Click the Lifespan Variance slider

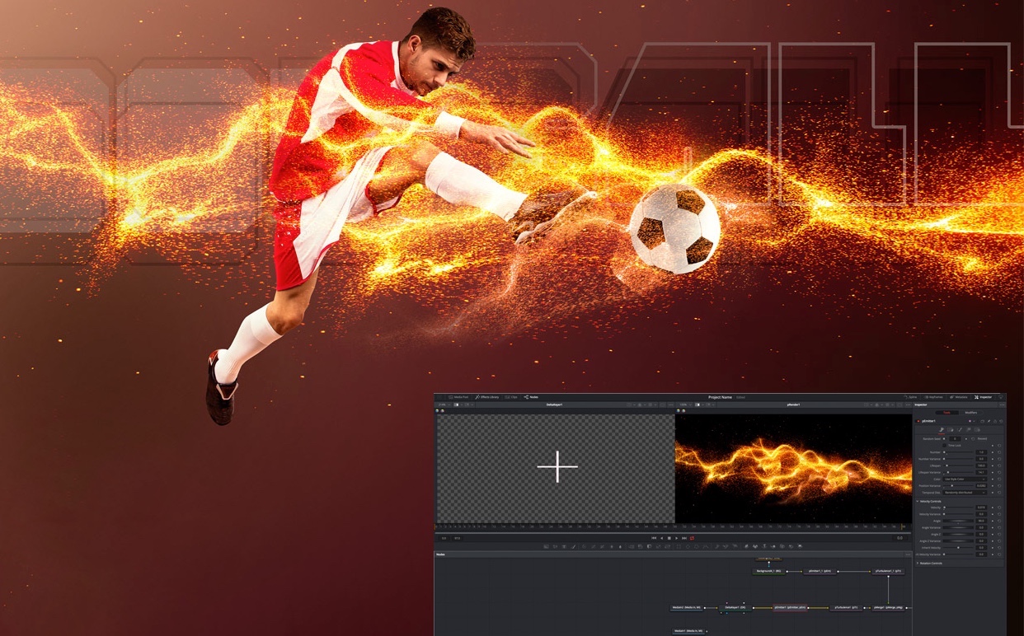tap(958, 472)
